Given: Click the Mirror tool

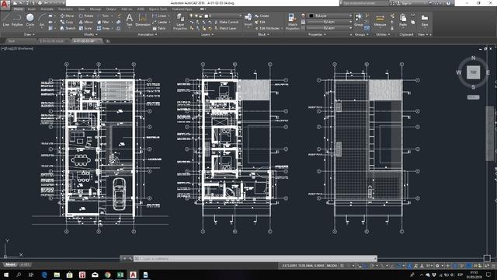Looking at the screenshot, I should pos(86,22).
